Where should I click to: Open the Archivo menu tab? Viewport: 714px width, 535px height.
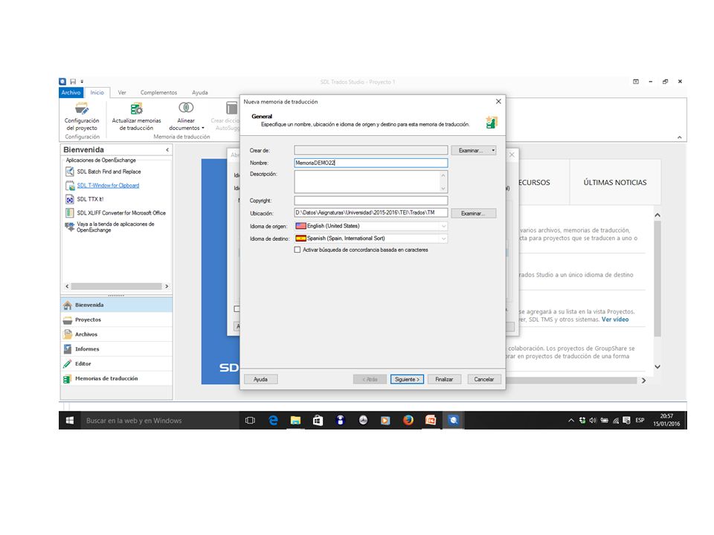[x=71, y=92]
